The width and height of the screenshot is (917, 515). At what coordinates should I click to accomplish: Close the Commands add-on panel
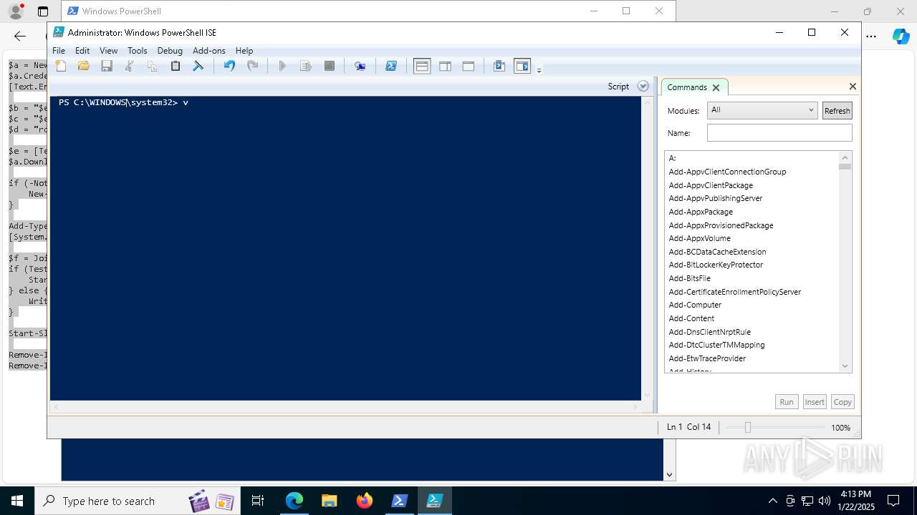(853, 86)
